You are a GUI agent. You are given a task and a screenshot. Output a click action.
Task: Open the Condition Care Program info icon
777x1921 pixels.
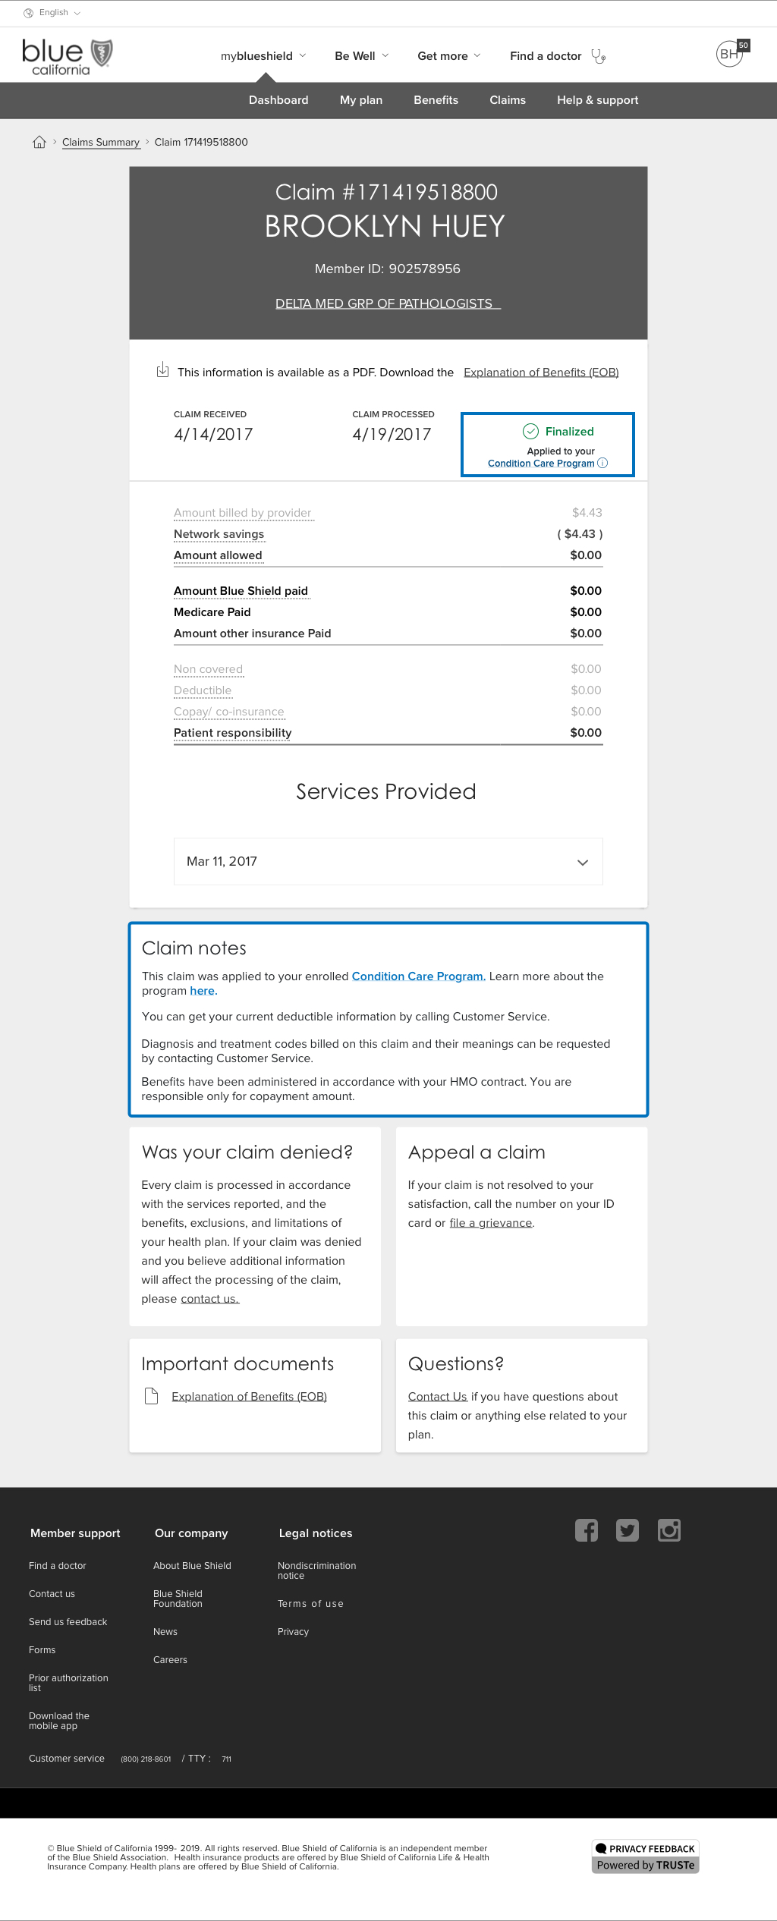(x=602, y=463)
